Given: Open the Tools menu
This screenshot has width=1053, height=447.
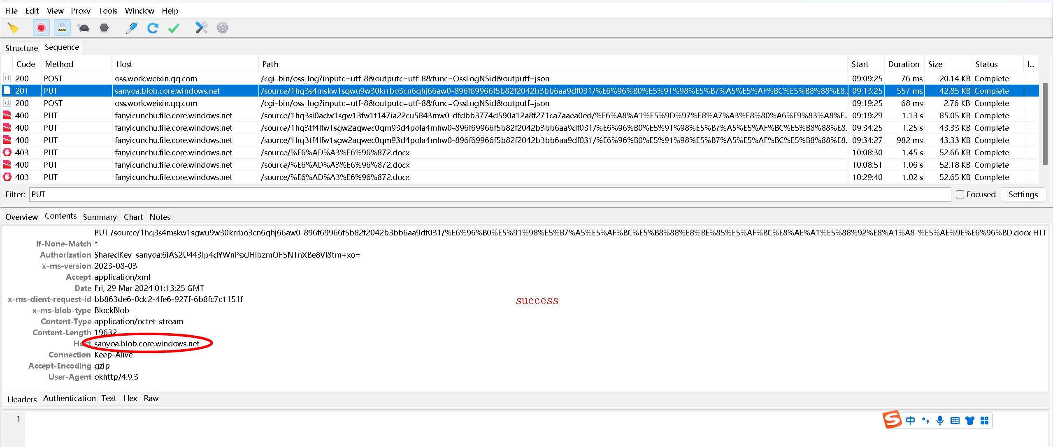Looking at the screenshot, I should tap(108, 11).
